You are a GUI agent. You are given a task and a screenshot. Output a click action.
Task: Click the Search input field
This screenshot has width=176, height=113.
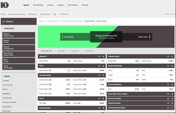pos(19,21)
